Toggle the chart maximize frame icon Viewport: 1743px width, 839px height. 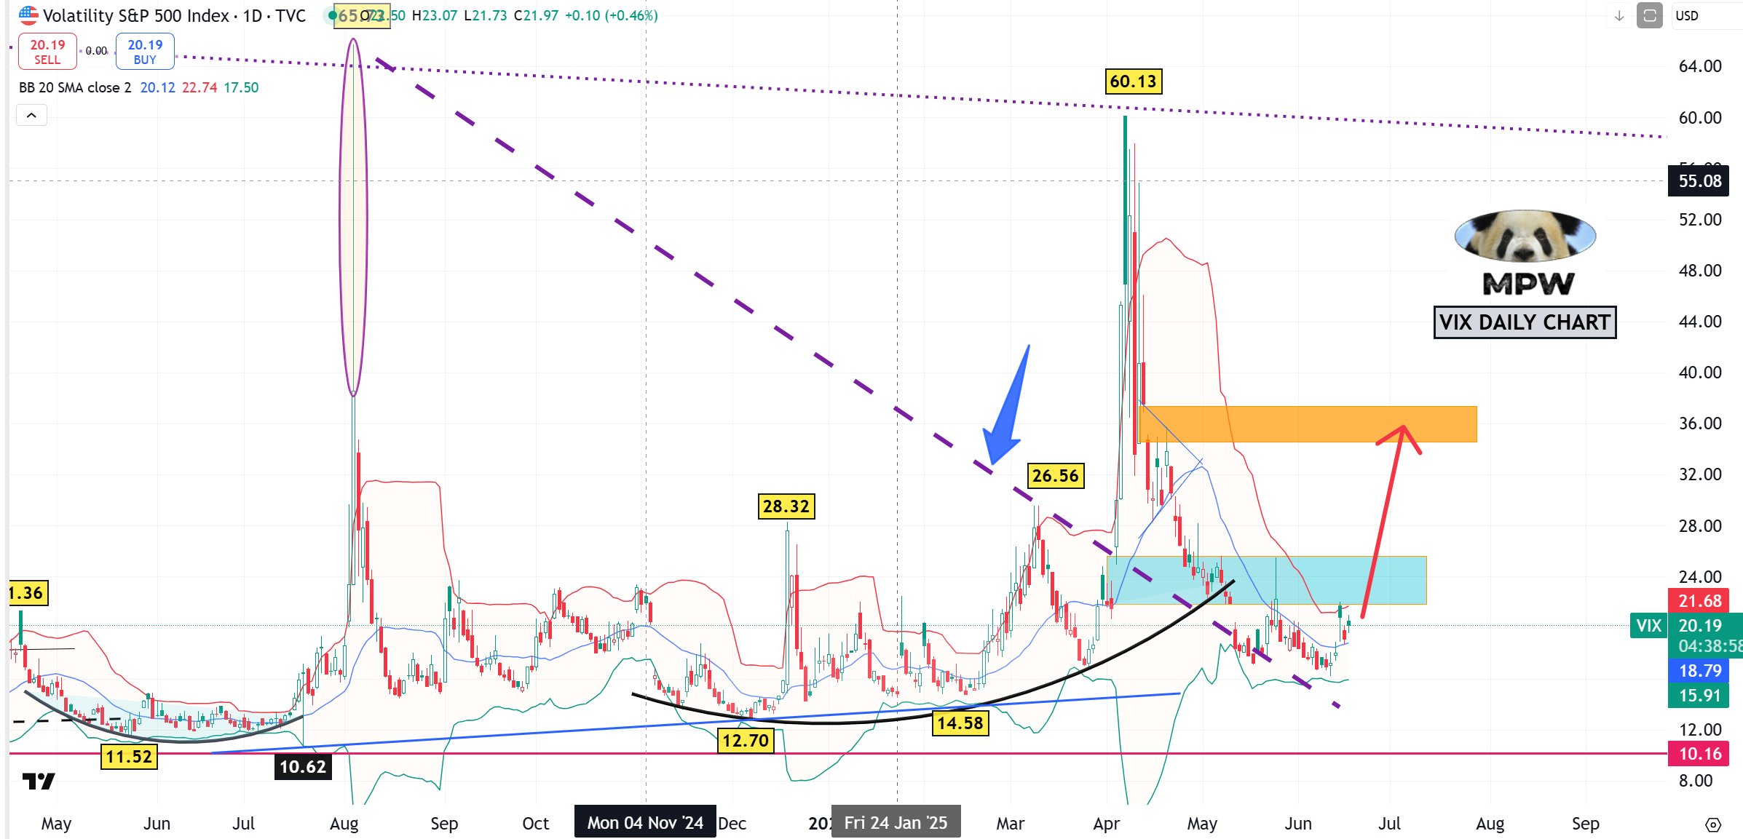(1650, 16)
